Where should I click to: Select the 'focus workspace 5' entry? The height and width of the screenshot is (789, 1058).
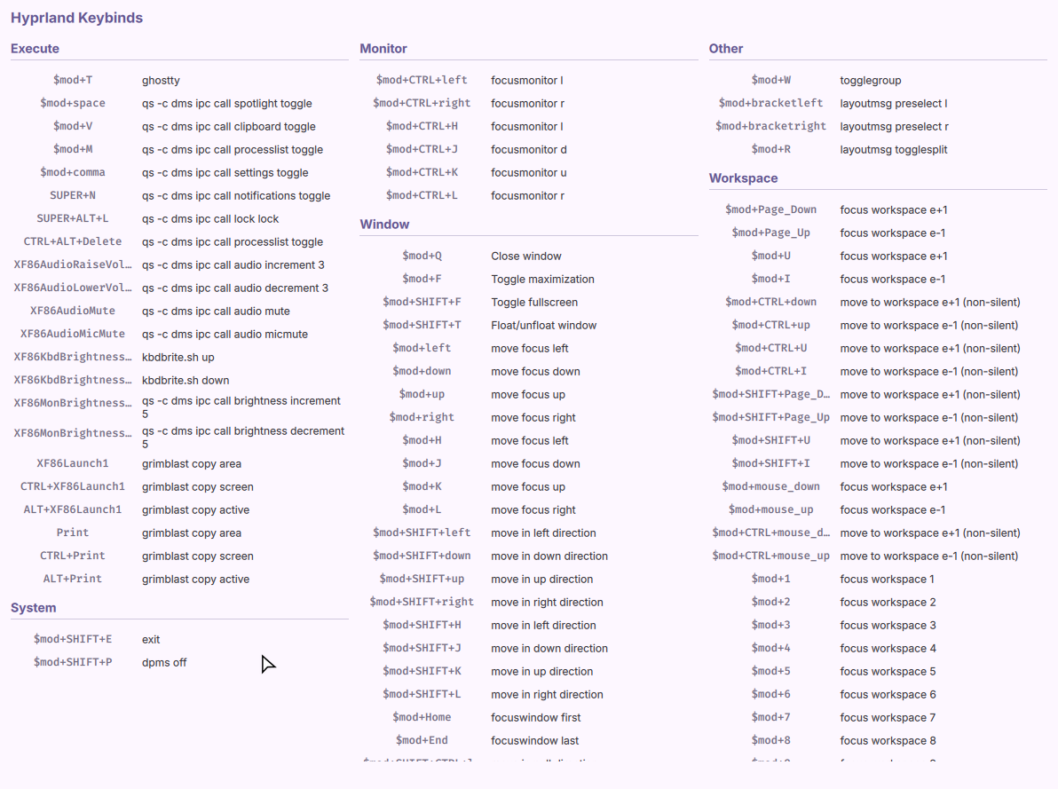[888, 672]
